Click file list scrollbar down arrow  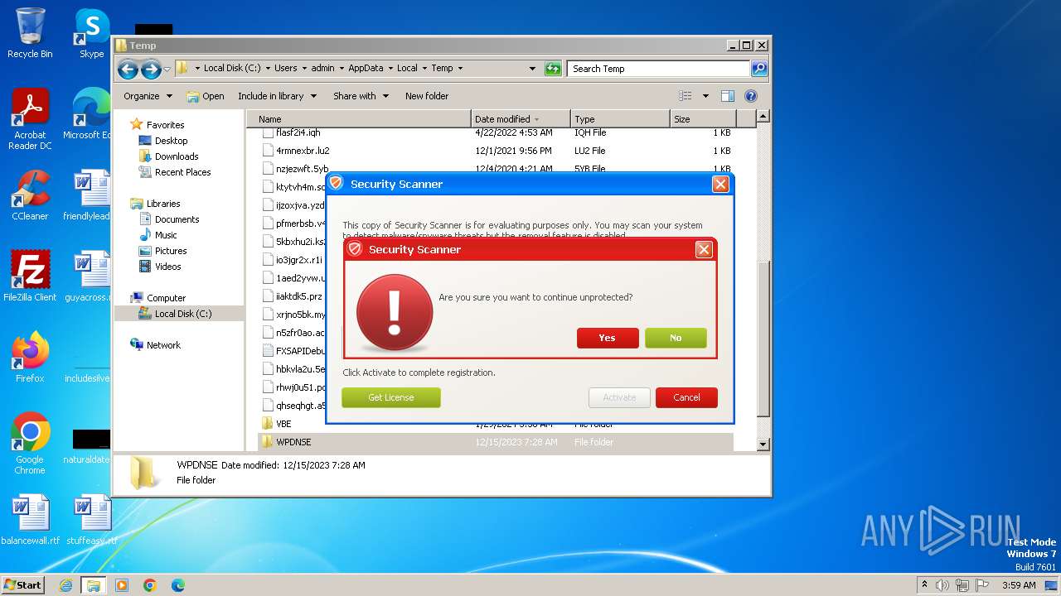763,445
